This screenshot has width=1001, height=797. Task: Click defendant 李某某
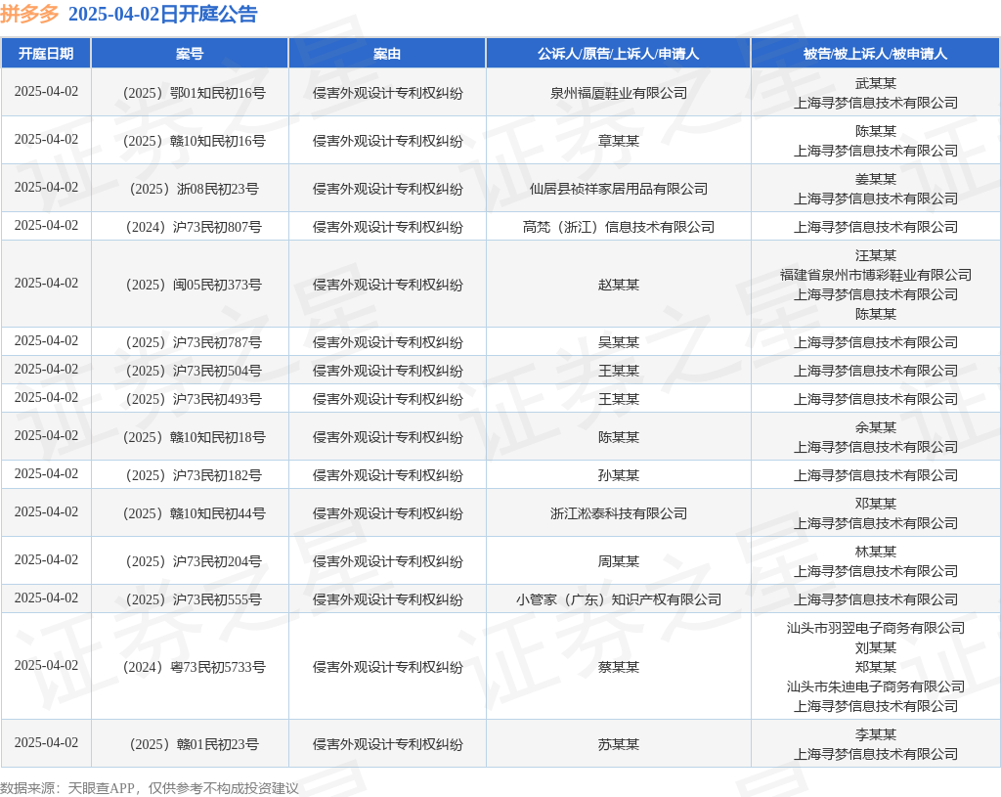876,734
